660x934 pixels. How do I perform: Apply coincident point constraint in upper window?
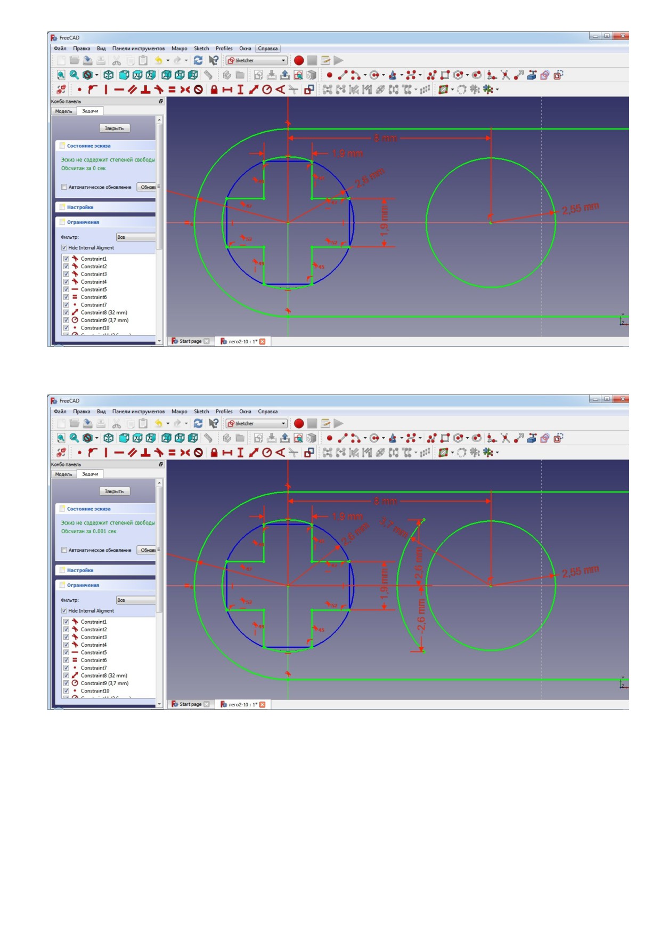[79, 90]
